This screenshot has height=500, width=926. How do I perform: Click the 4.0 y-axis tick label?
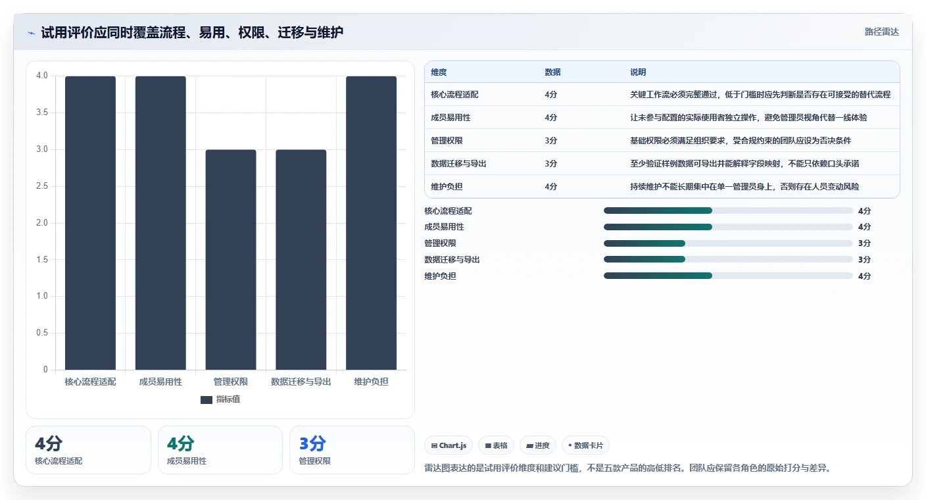pyautogui.click(x=42, y=76)
